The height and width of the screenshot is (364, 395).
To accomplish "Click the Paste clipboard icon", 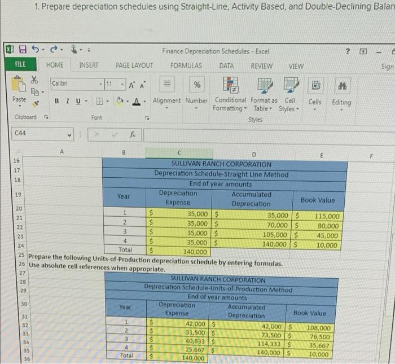I will (x=19, y=84).
